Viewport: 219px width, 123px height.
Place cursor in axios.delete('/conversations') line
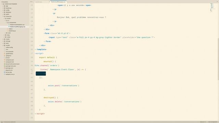click(x=65, y=102)
